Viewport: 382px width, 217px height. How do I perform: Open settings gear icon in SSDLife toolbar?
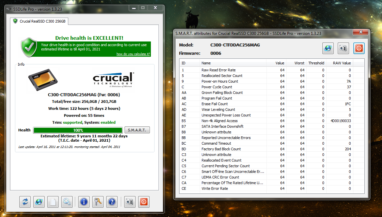pos(67,202)
